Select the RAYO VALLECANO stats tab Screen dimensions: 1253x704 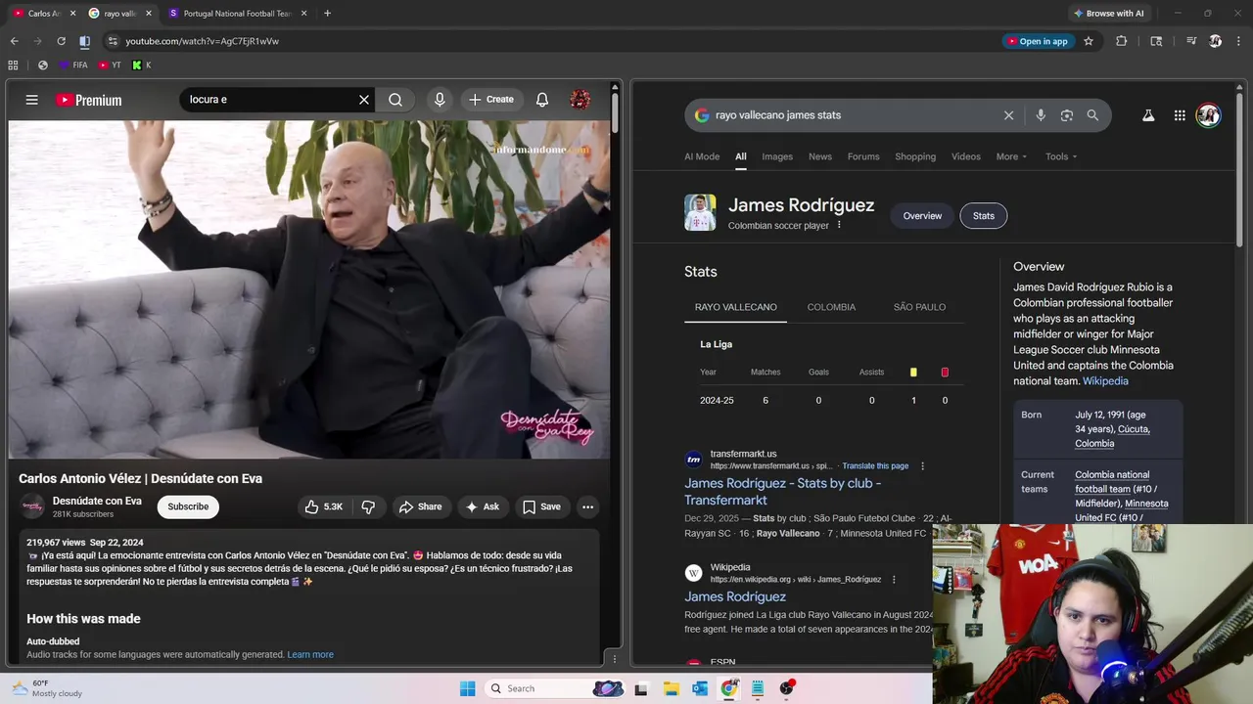coord(736,307)
